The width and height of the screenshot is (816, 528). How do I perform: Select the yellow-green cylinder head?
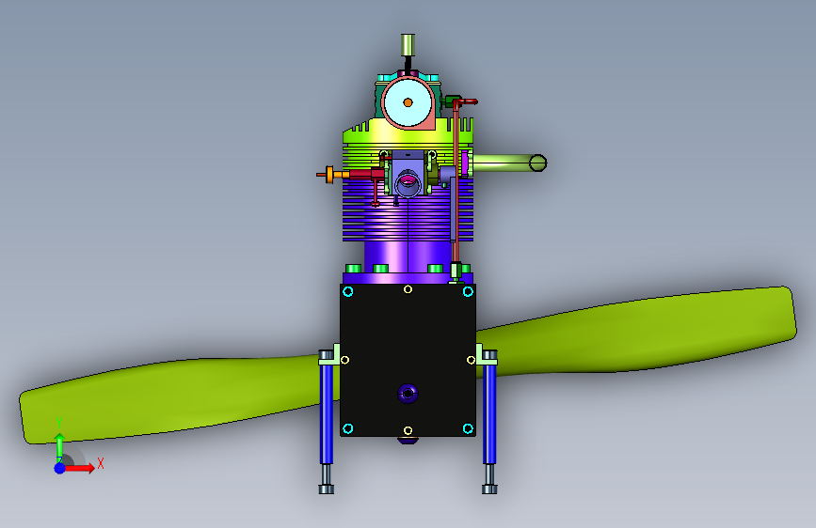point(364,138)
